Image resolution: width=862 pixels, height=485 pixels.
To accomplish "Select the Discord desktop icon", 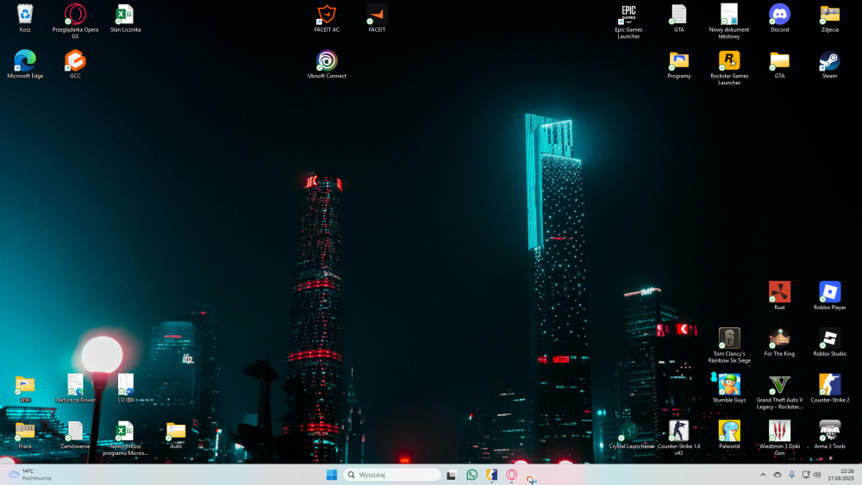I will pos(779,18).
